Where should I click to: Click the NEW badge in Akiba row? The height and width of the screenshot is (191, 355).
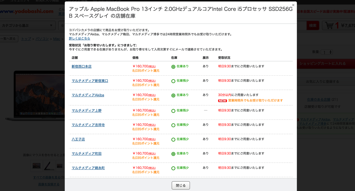pyautogui.click(x=222, y=101)
